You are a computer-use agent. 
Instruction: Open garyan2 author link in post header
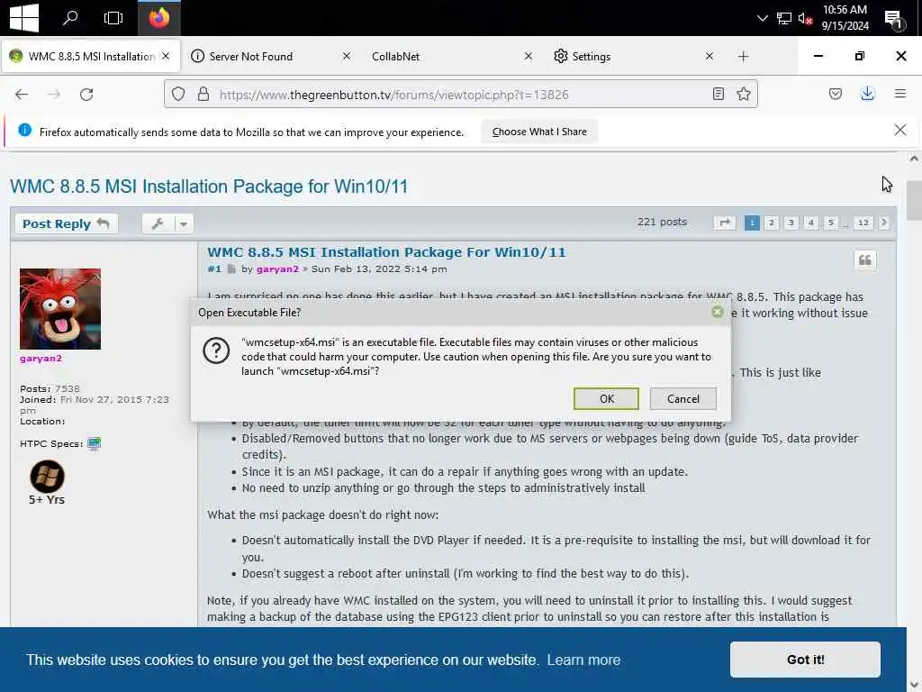click(x=277, y=269)
